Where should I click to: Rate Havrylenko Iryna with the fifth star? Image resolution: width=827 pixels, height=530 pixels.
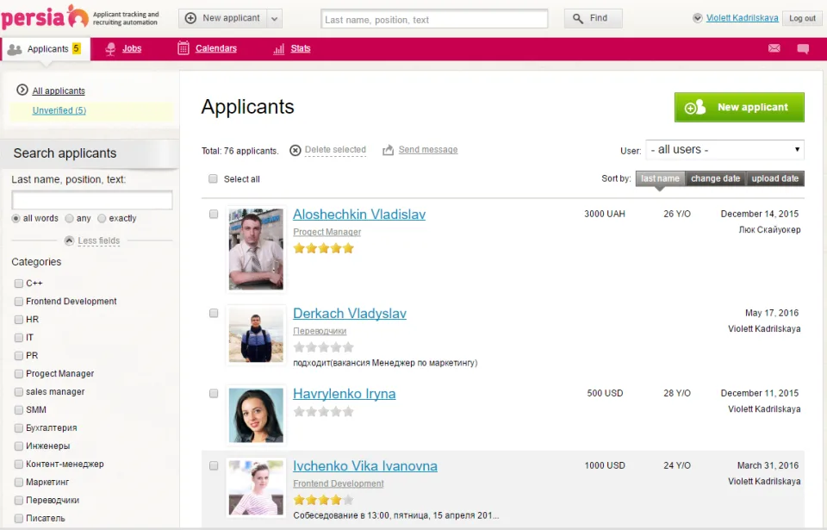click(x=348, y=411)
